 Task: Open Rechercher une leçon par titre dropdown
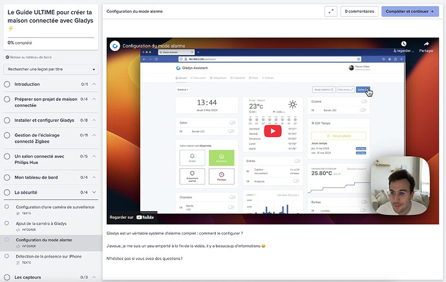[x=51, y=69]
